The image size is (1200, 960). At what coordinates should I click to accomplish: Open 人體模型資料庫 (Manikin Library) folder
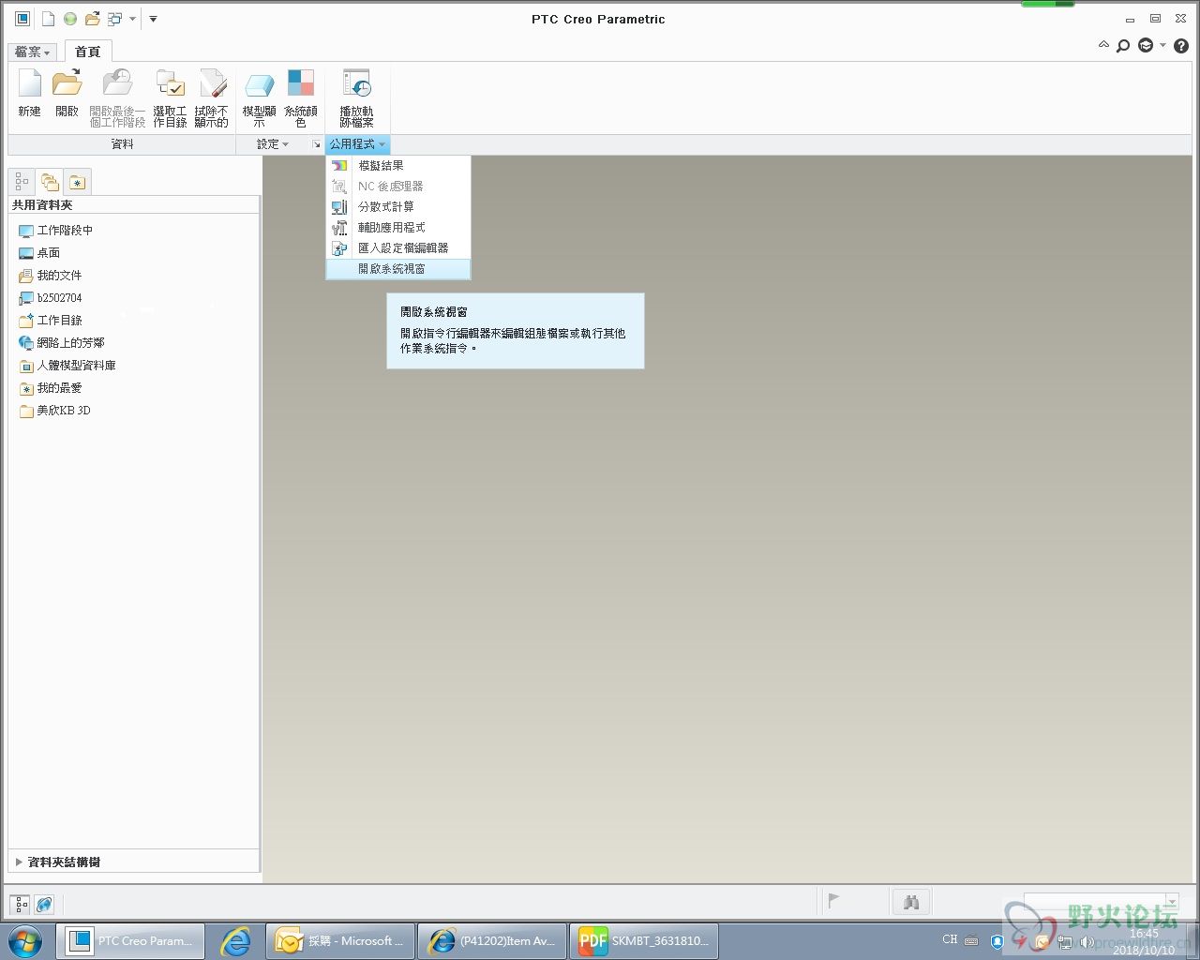click(x=67, y=365)
